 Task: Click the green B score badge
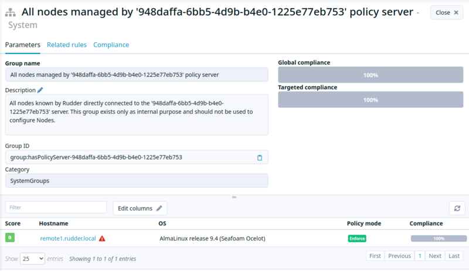(10, 238)
